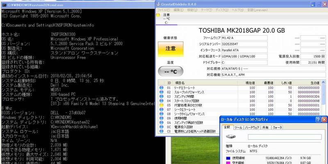
Task: Click the ファームウェア field showing M1.42 A
Action: pos(244,38)
